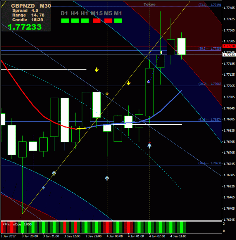Image resolution: width=236 pixels, height=240 pixels.
Task: Click the light-blue up arrow on the yellow trendline near 21:00
Action: [x=54, y=173]
